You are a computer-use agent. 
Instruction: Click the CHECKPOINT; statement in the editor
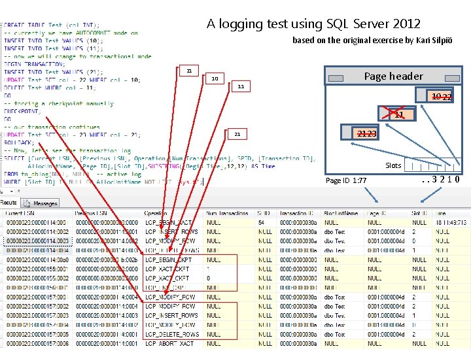(x=22, y=111)
